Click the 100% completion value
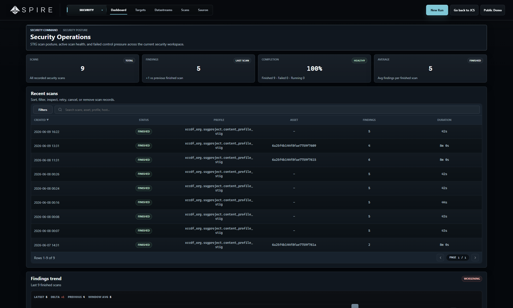 (x=314, y=68)
